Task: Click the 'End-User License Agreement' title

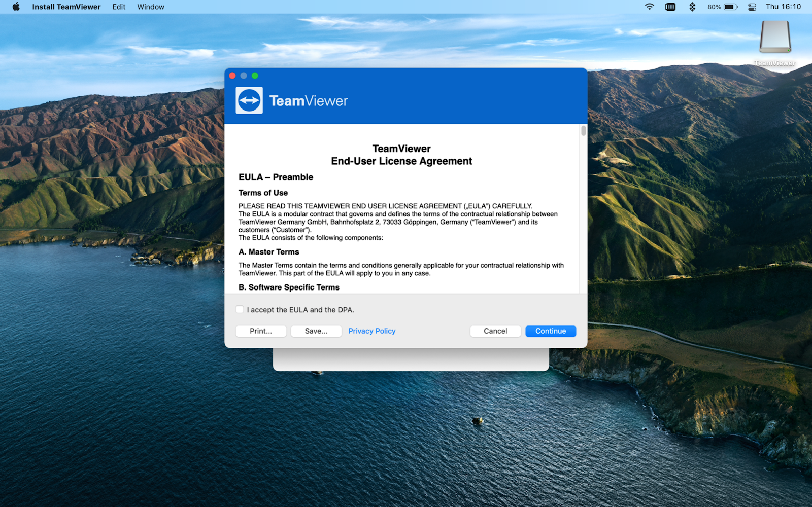Action: [x=401, y=161]
